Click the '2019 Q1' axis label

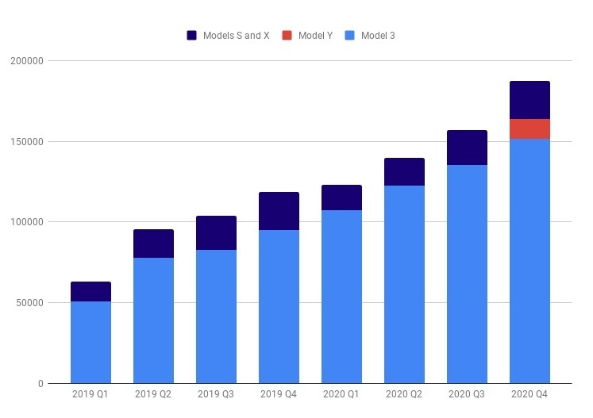tap(90, 394)
